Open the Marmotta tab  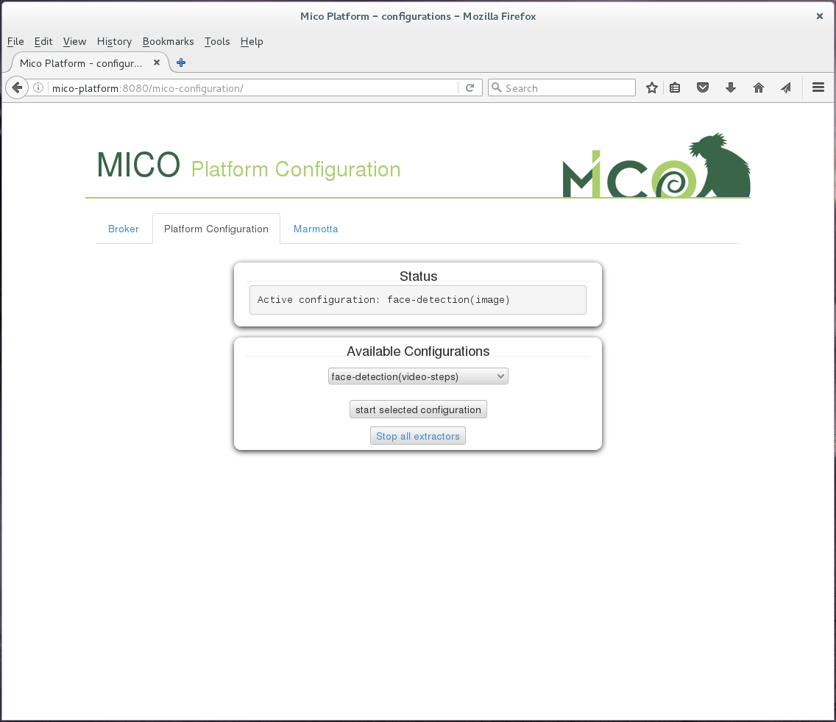316,229
